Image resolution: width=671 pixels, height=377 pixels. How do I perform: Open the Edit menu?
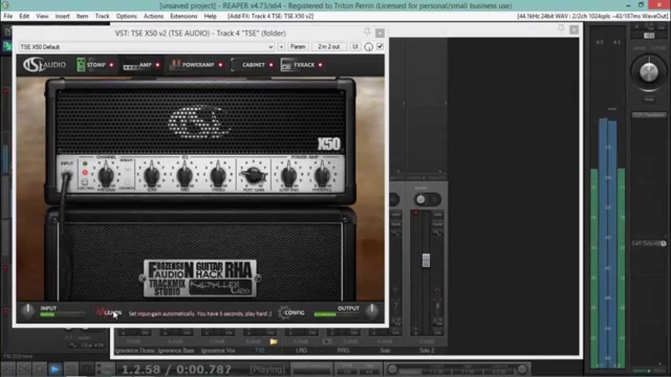(24, 16)
